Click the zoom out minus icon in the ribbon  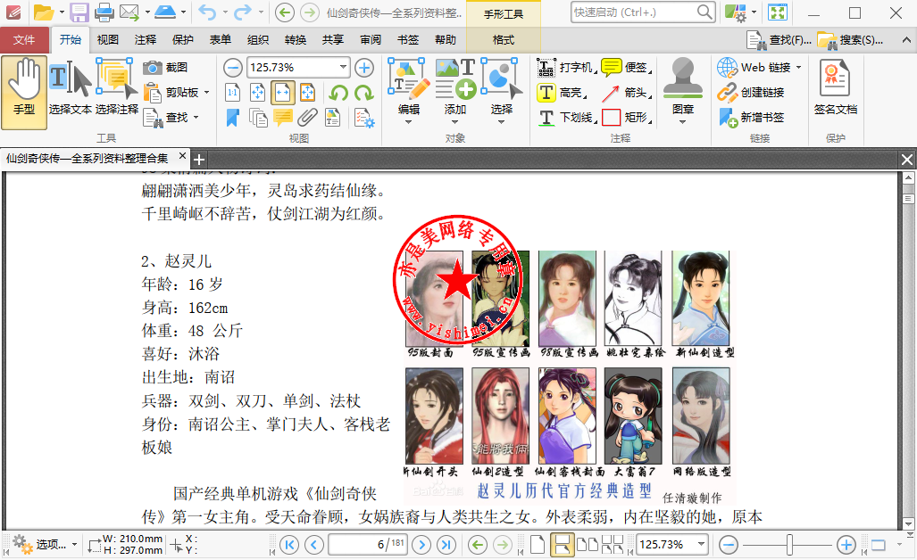pyautogui.click(x=233, y=68)
